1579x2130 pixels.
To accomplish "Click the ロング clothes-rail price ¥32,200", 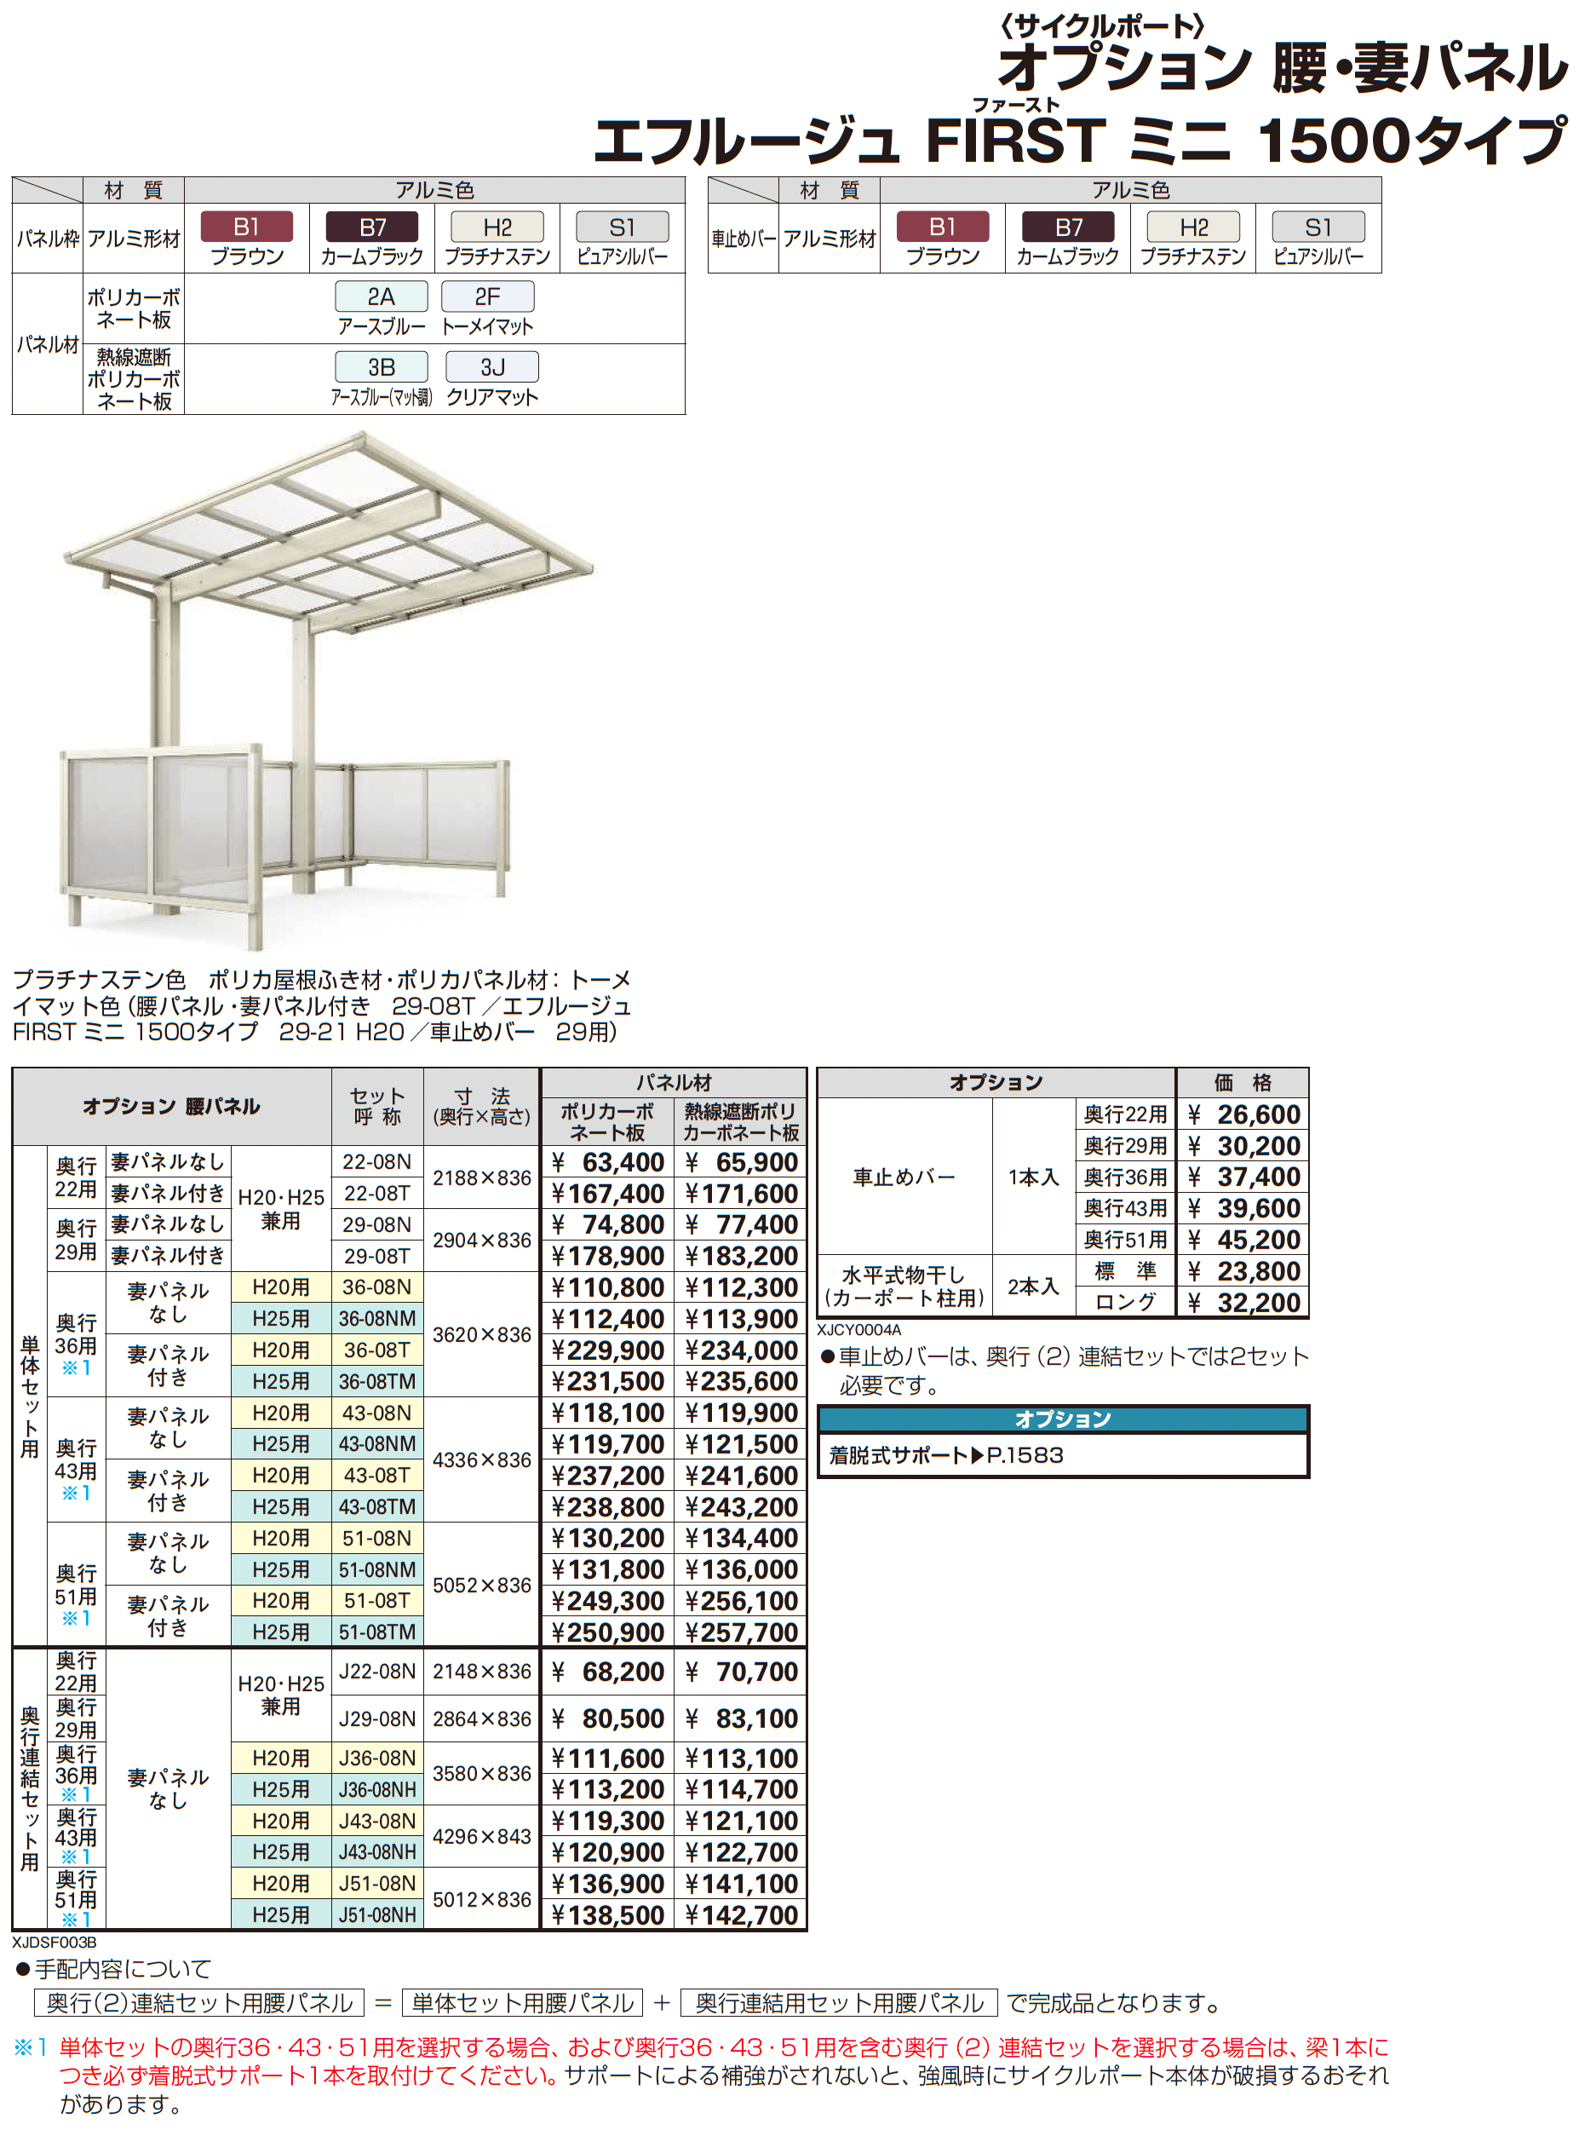I will [x=1243, y=1303].
